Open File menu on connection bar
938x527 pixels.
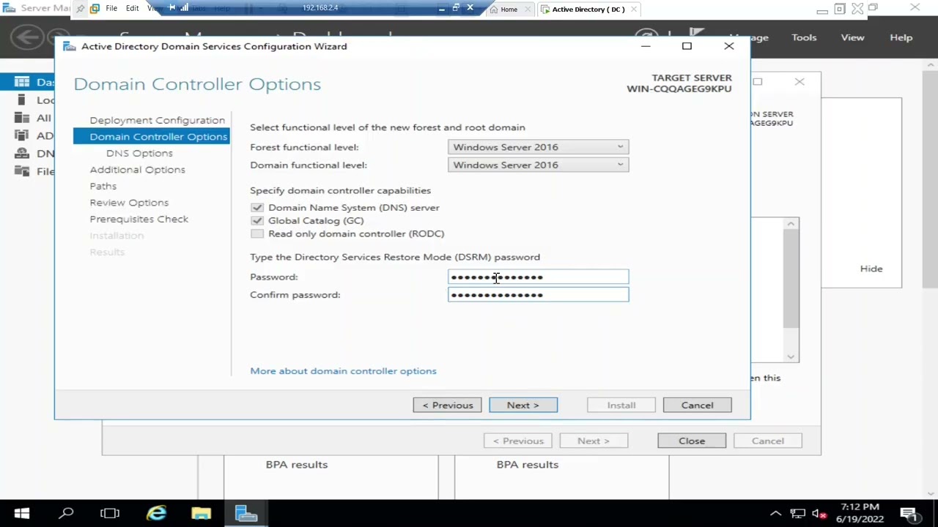111,8
